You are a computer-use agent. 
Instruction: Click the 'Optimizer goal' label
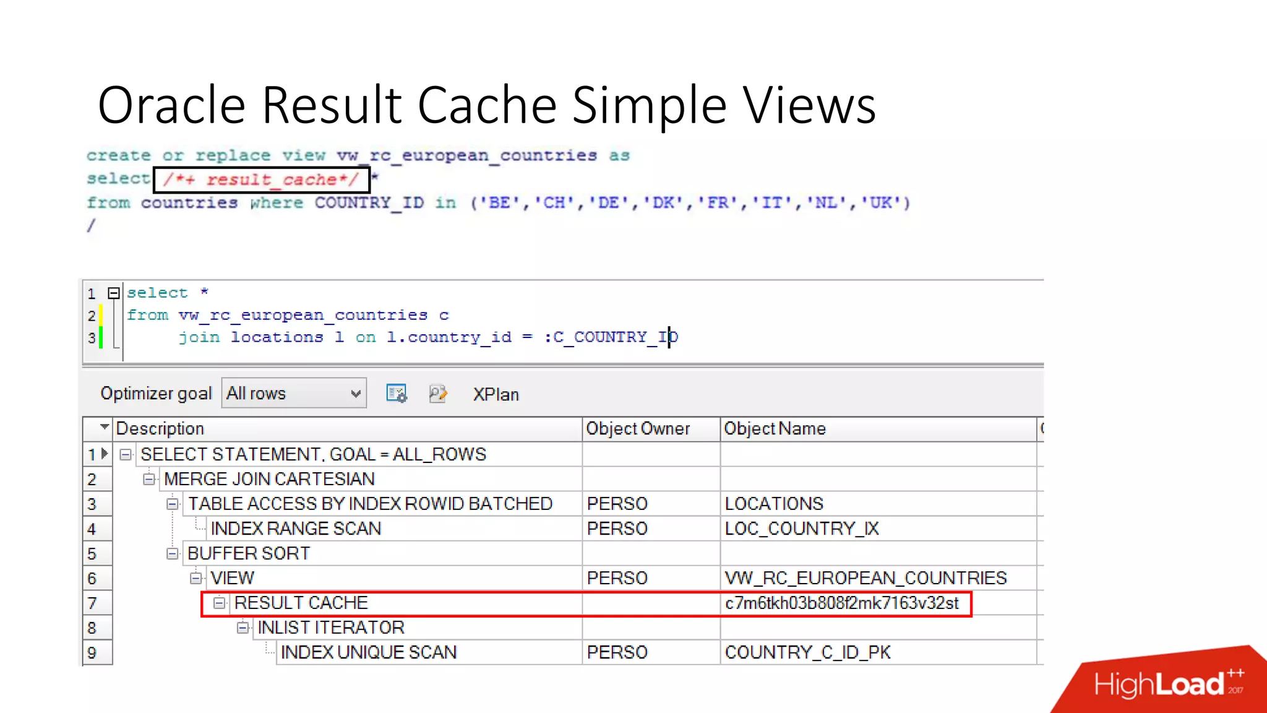pos(156,394)
